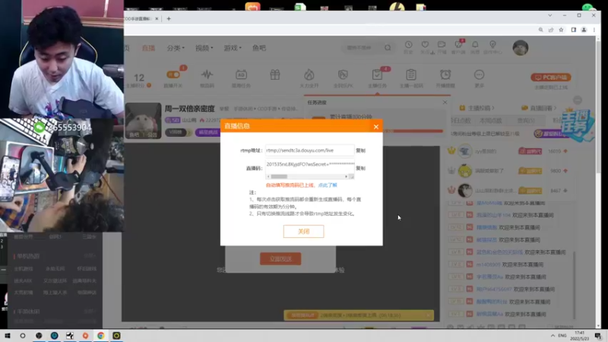Click the 主播任务 floating badge at right
Screen dimensions: 608x342
coord(578,125)
